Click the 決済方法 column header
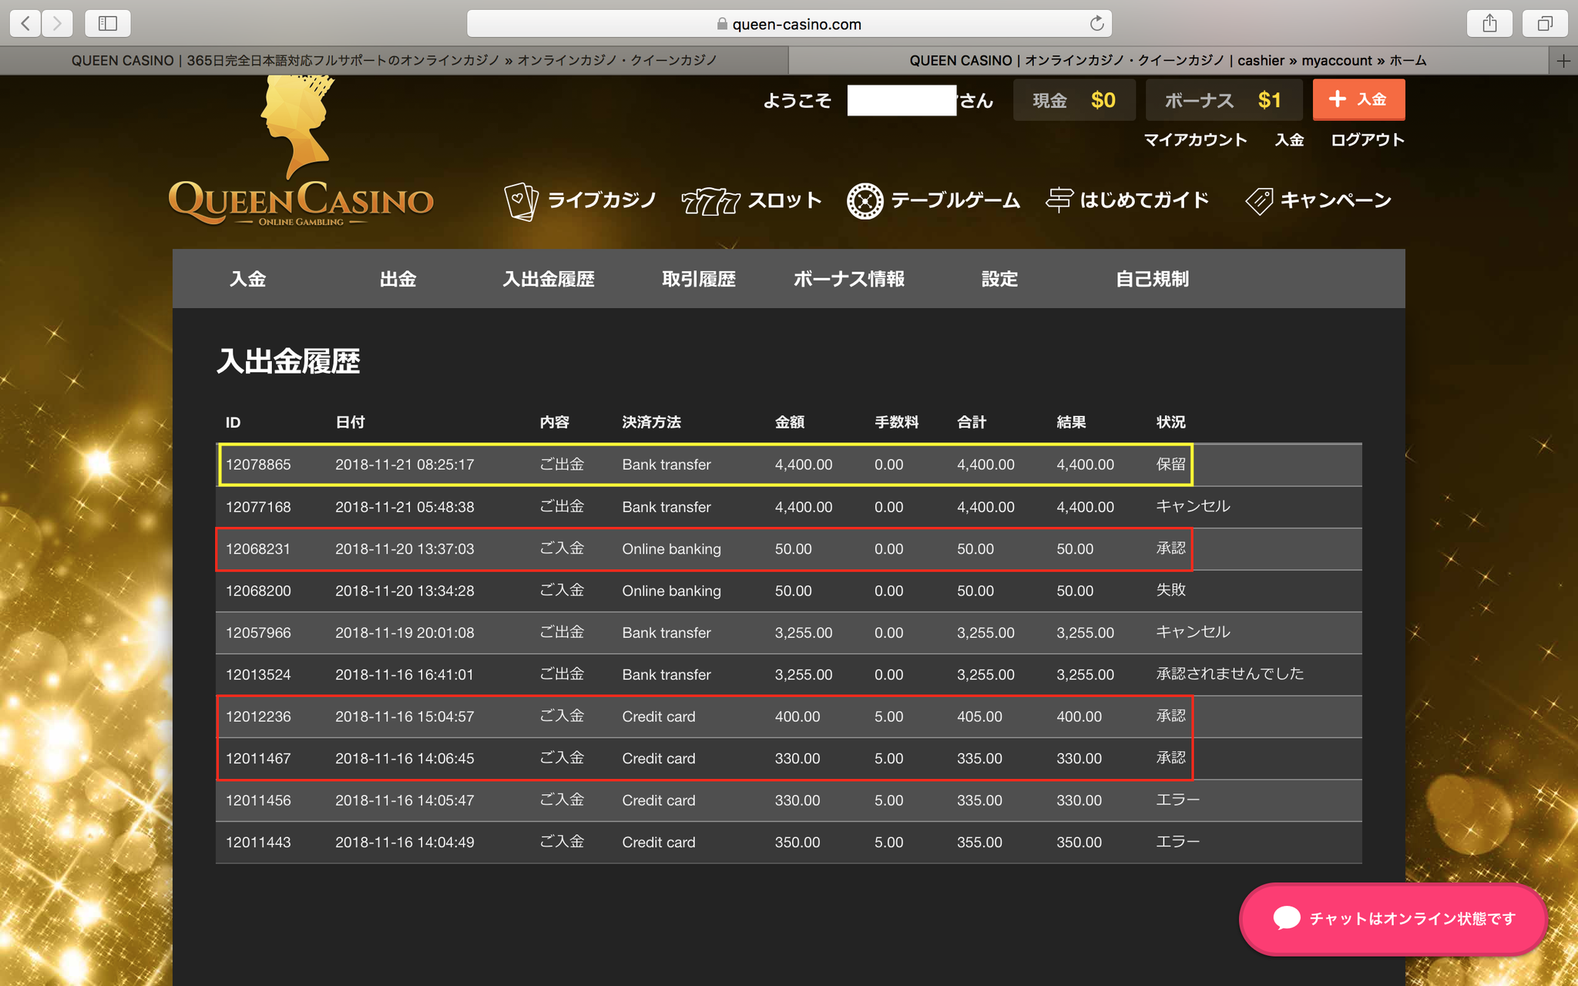 pyautogui.click(x=652, y=422)
